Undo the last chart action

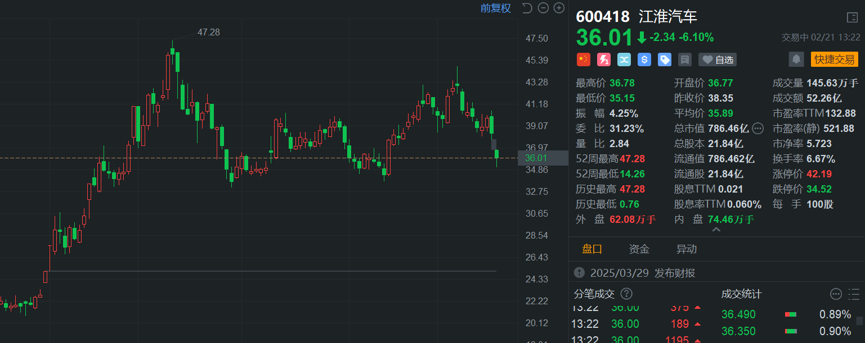527,8
